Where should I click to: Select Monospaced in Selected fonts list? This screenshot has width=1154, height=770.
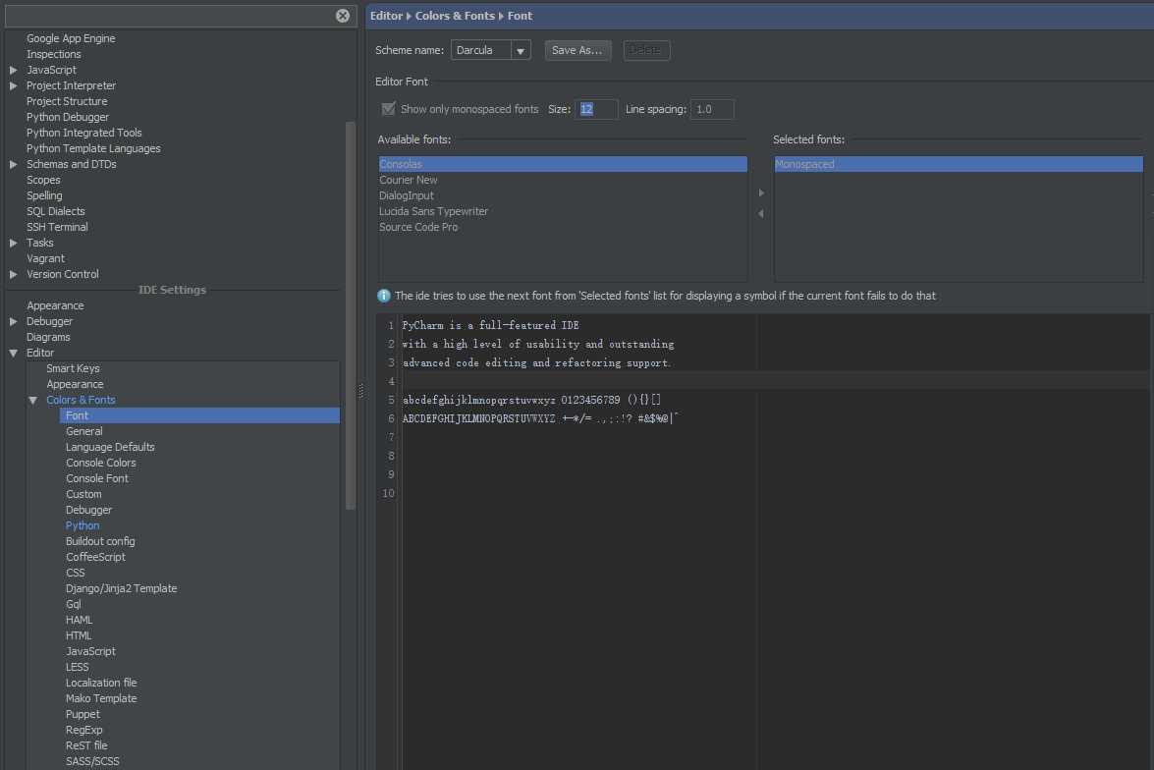click(959, 164)
